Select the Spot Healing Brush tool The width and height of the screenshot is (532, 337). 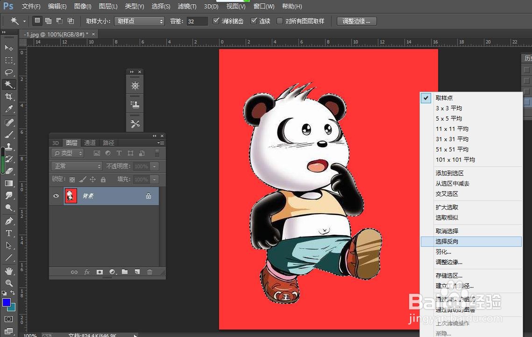[x=9, y=122]
